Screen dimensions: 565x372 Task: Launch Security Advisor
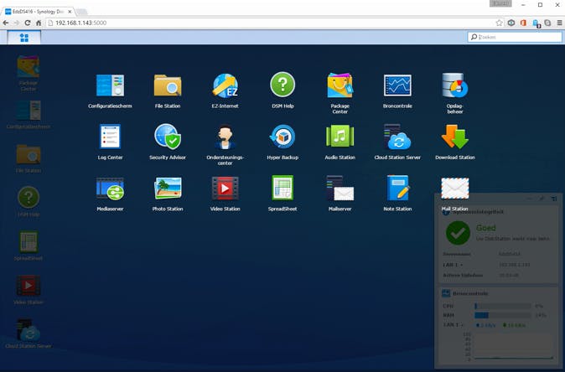click(x=168, y=137)
